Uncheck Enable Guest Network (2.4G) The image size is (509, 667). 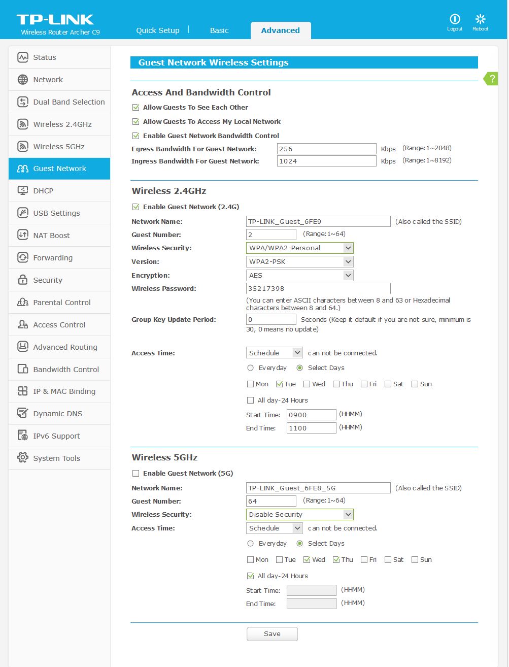click(x=135, y=207)
